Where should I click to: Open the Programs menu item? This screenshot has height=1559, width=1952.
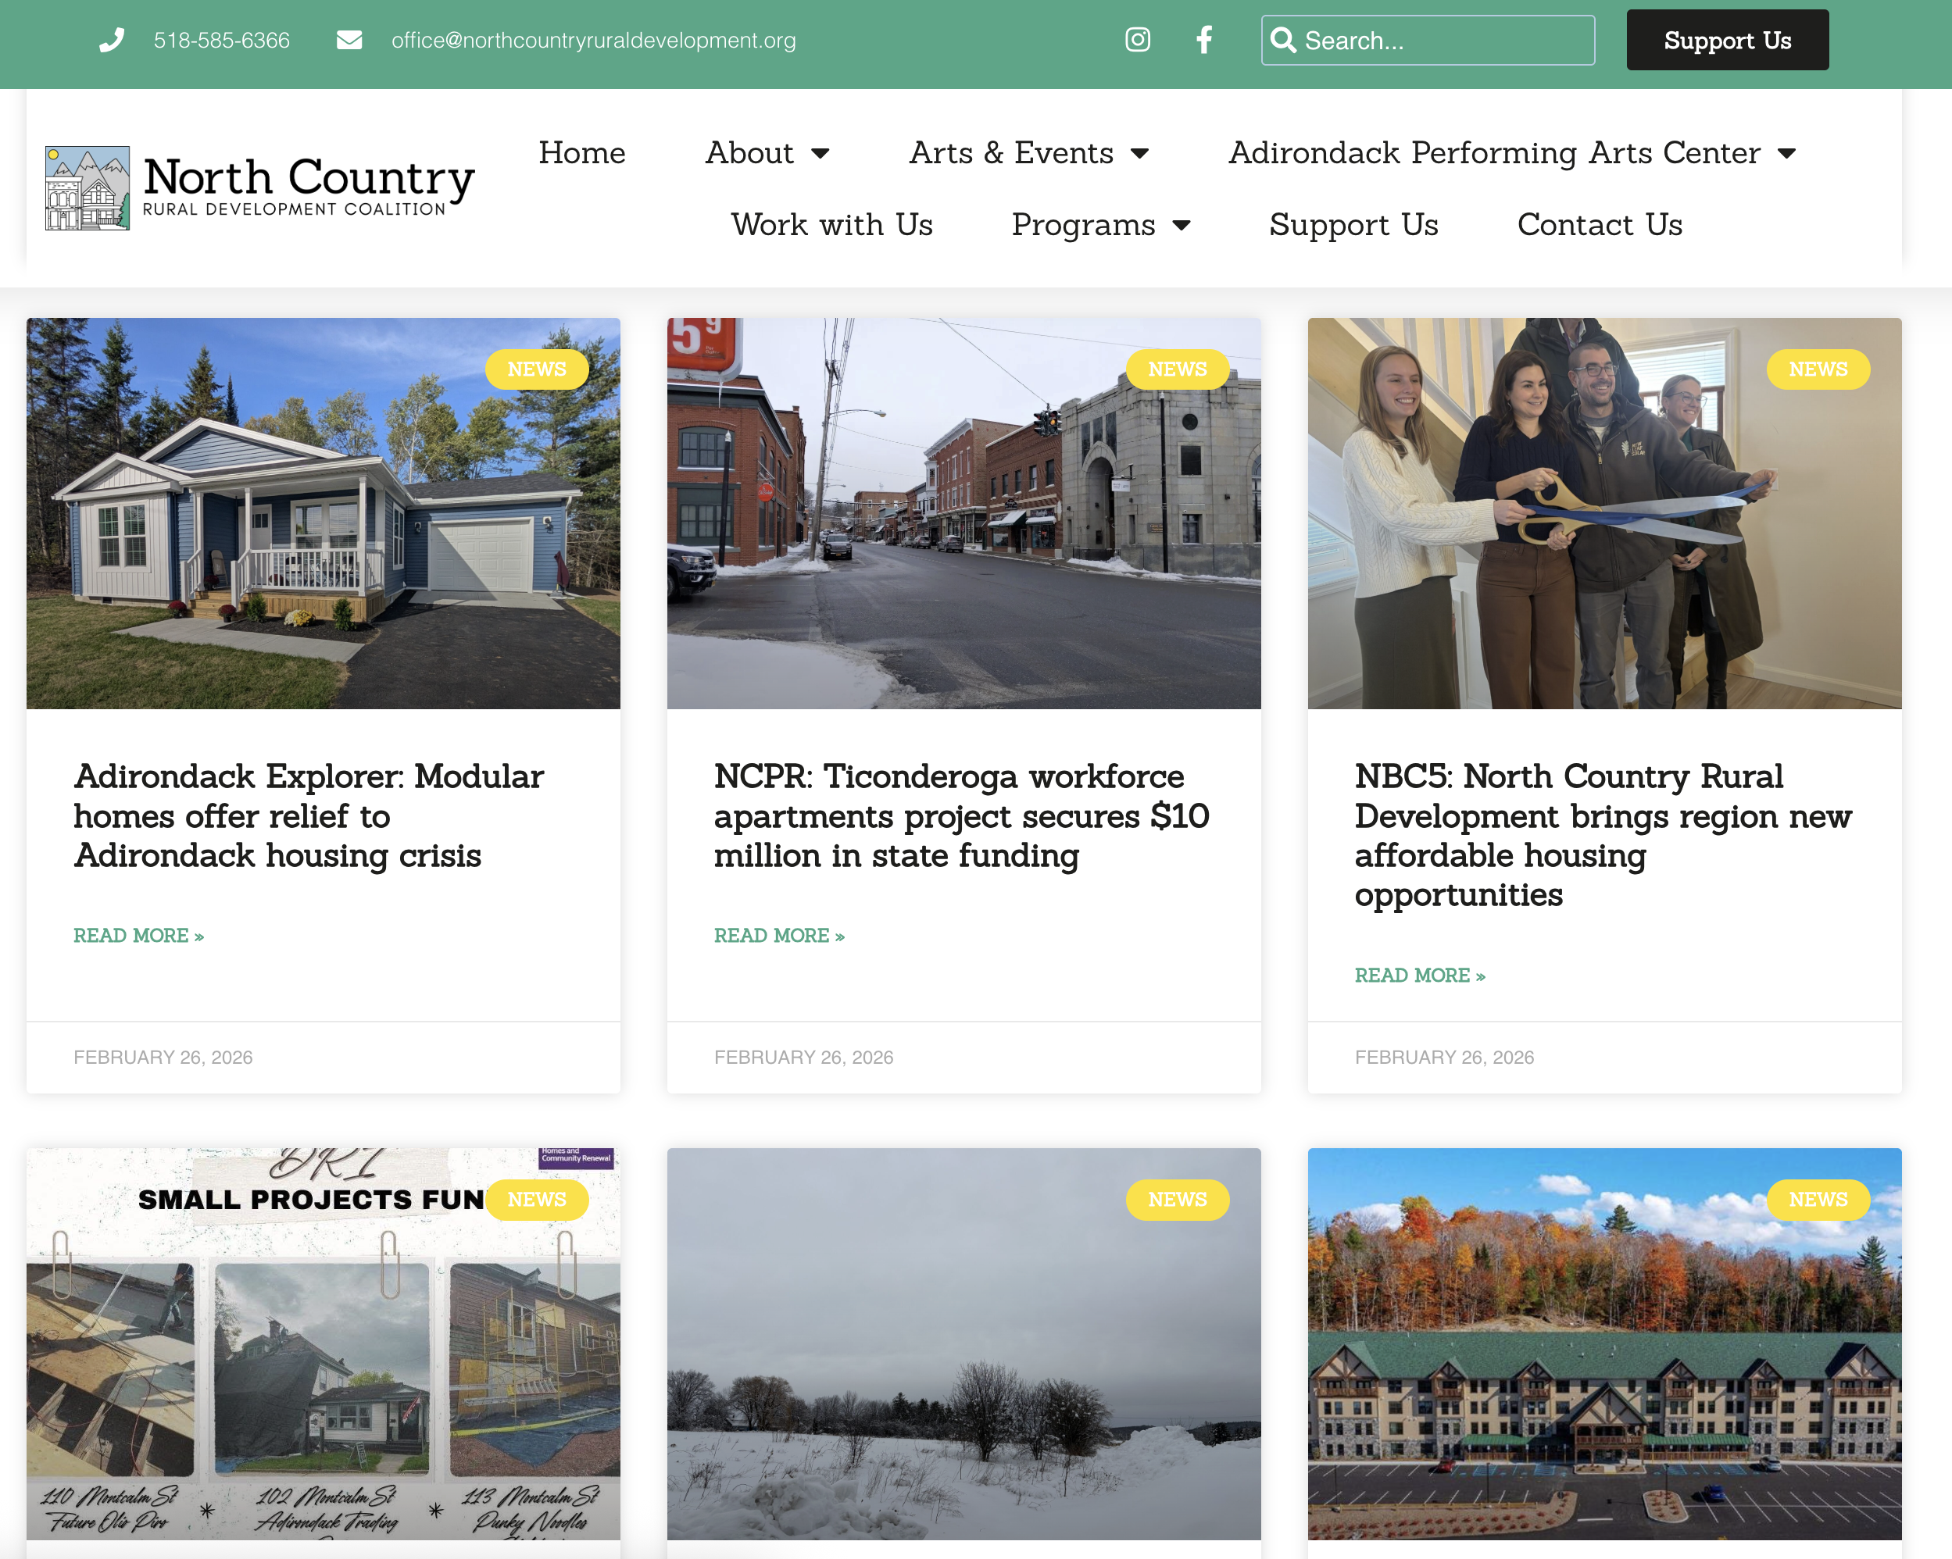[1084, 224]
